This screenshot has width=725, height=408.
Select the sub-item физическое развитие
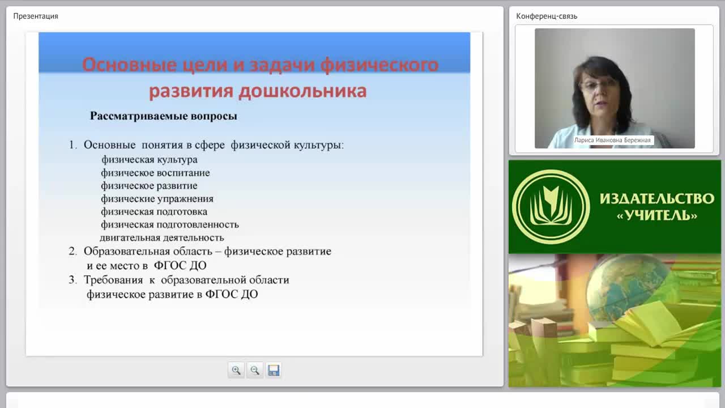(149, 186)
